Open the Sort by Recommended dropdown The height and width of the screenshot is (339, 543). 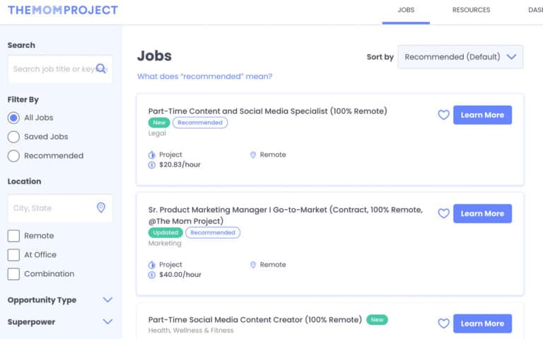[460, 57]
